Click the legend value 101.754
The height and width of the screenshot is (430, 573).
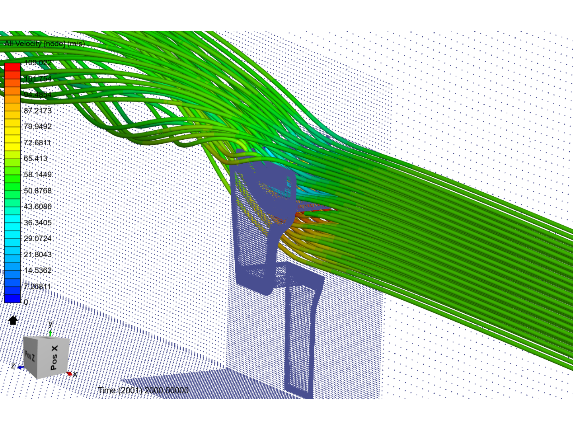click(x=38, y=78)
